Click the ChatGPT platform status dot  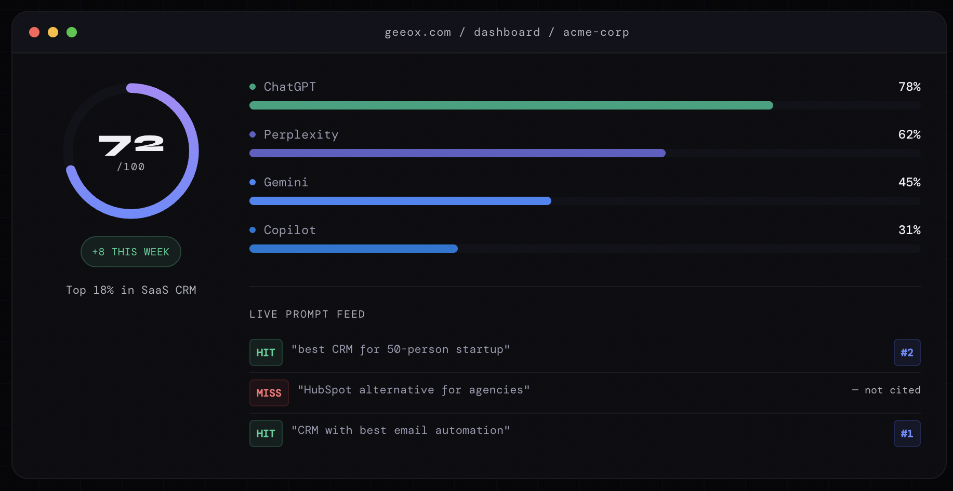(x=253, y=86)
